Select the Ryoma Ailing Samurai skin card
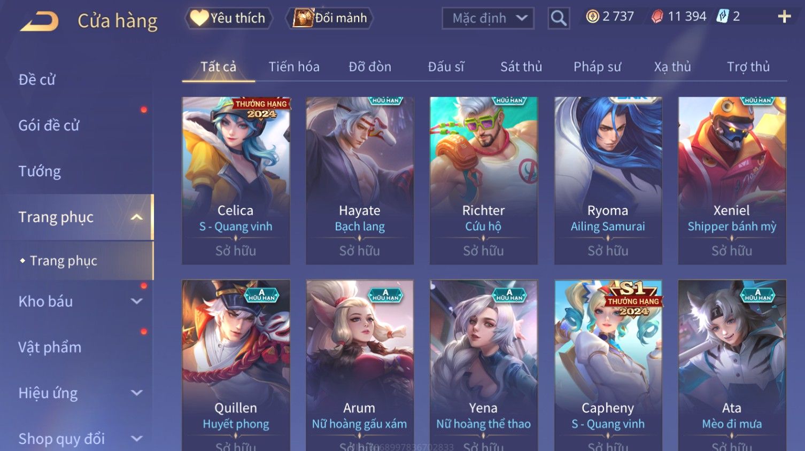Screen dimensions: 805x451 (x=608, y=181)
